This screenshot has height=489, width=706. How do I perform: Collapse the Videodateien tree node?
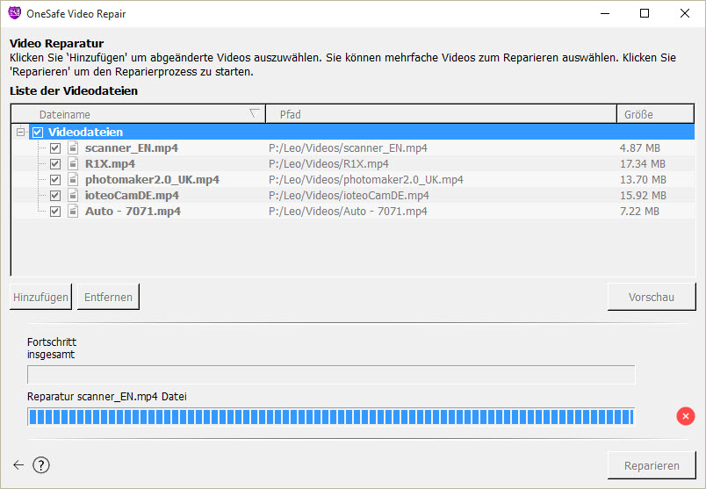point(21,132)
